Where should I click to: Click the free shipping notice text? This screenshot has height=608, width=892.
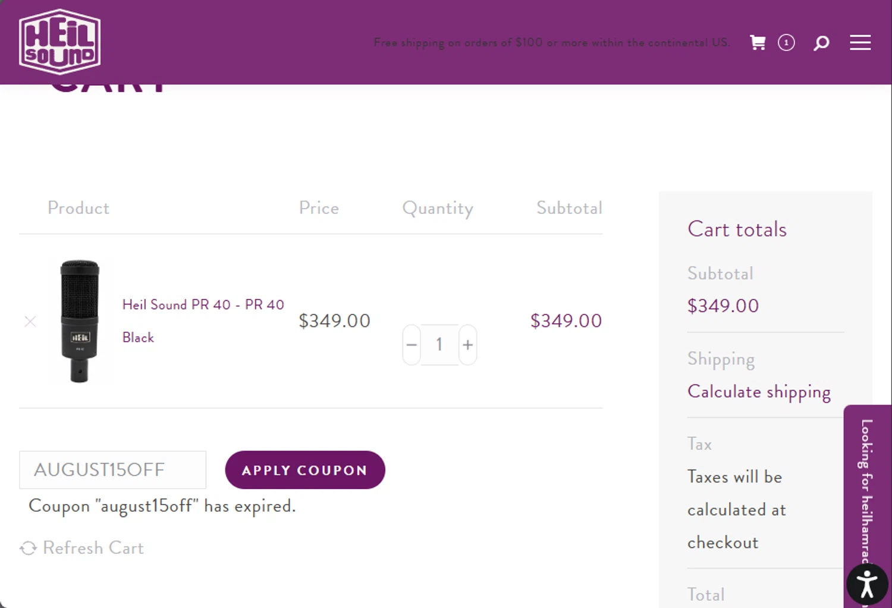551,43
